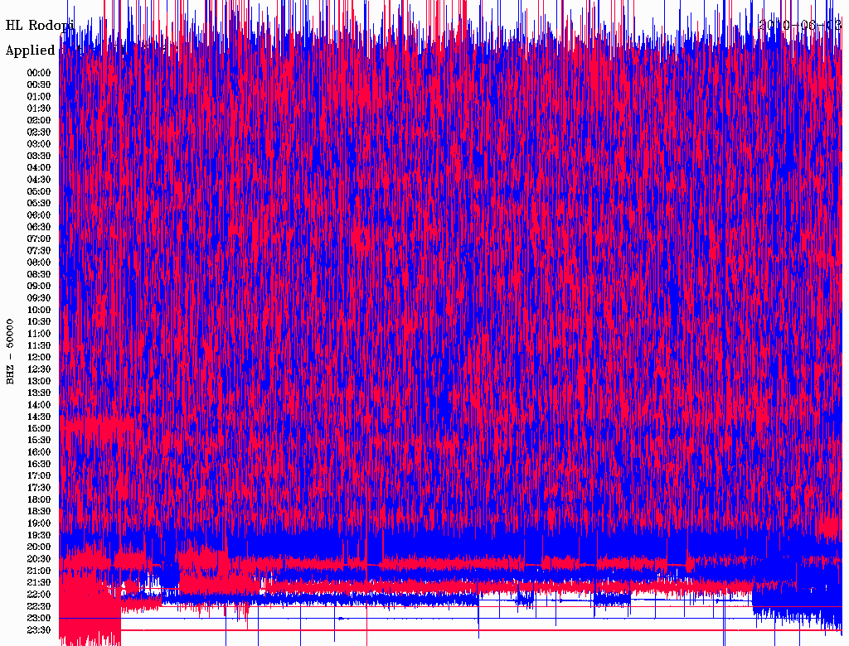Select the 21:30 row label
The image size is (849, 646).
39,583
